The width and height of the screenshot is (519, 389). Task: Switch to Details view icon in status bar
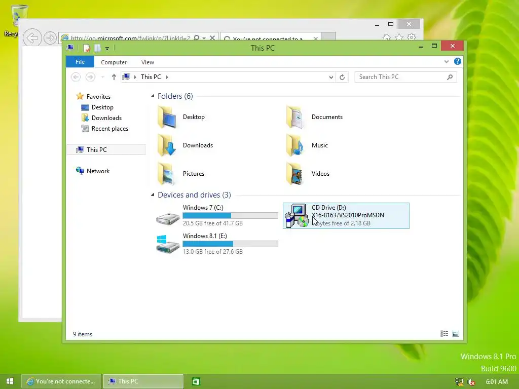(x=444, y=334)
